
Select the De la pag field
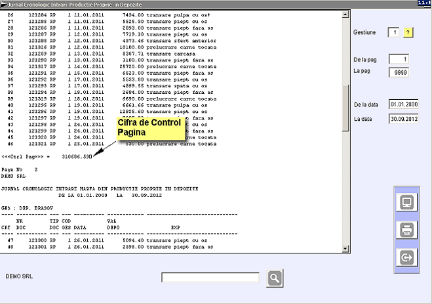(399, 60)
